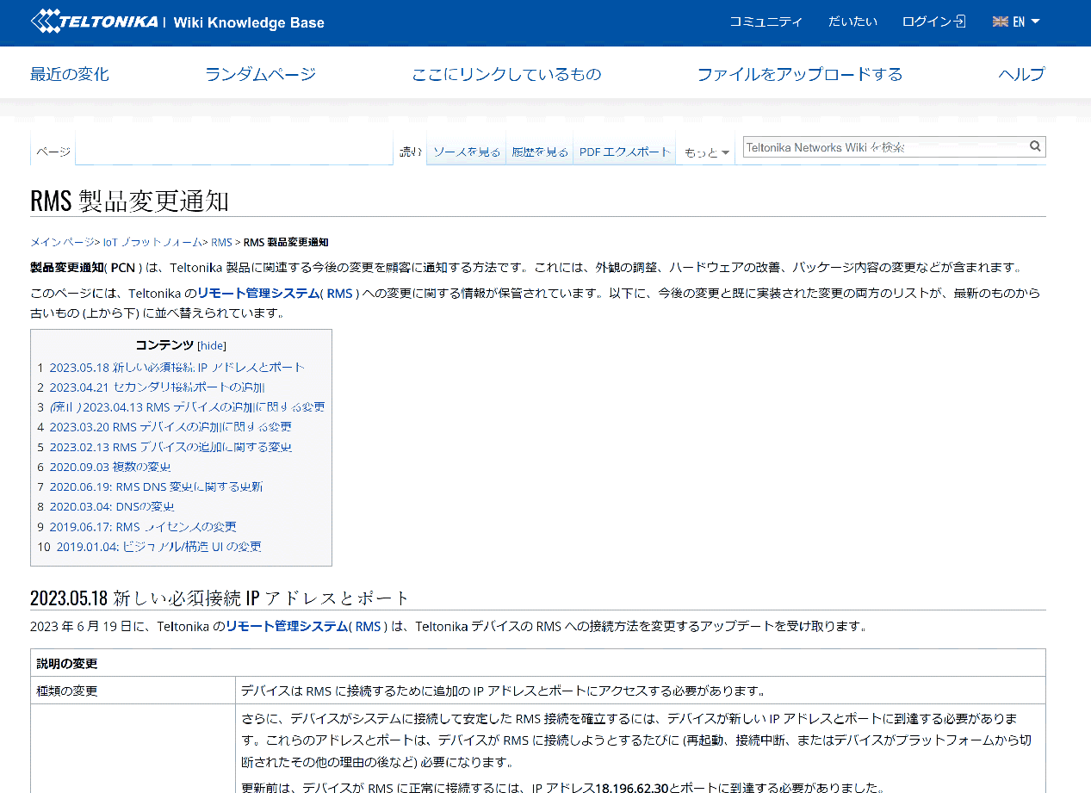
Task: Click the 2023.05.18 section heading
Action: [220, 598]
